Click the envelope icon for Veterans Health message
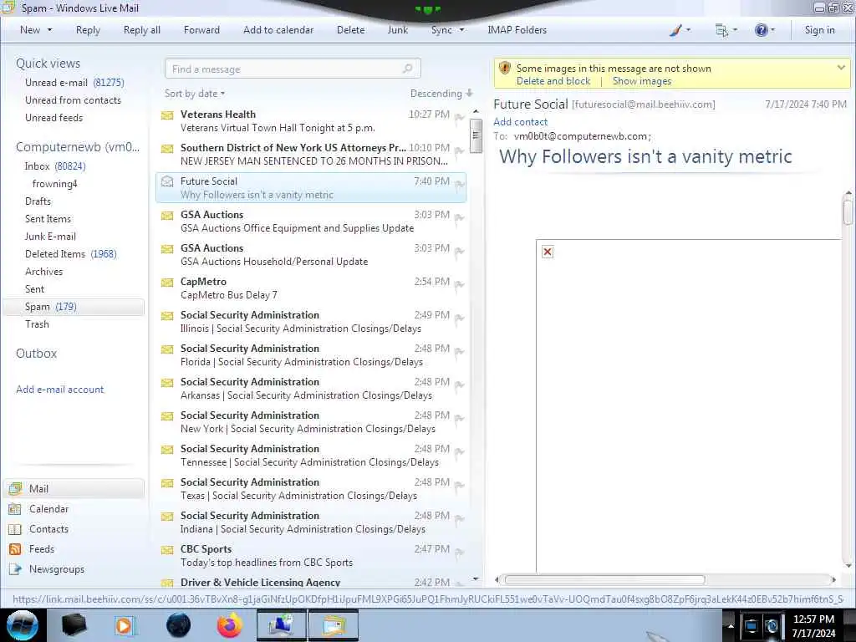 point(167,115)
